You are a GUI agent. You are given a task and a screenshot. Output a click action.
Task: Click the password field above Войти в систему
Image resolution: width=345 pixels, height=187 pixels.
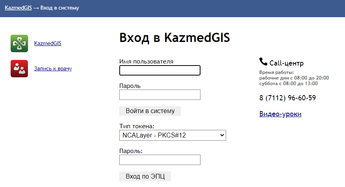(160, 95)
